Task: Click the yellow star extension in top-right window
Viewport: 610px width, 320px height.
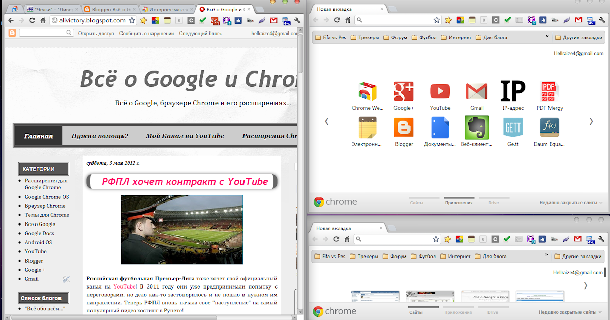Action: coord(448,20)
